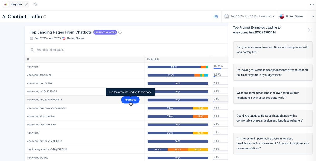Screen dimensions: 316x161
Task: Close the Top Prompt Examples panel
Action: (310, 30)
